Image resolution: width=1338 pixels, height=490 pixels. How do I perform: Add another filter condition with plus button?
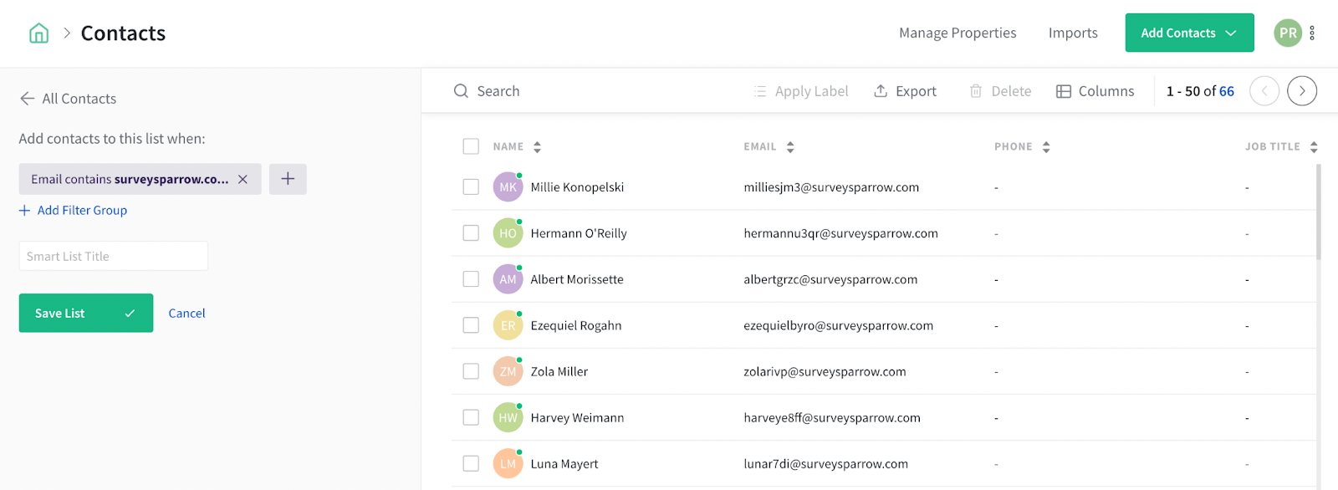coord(288,179)
